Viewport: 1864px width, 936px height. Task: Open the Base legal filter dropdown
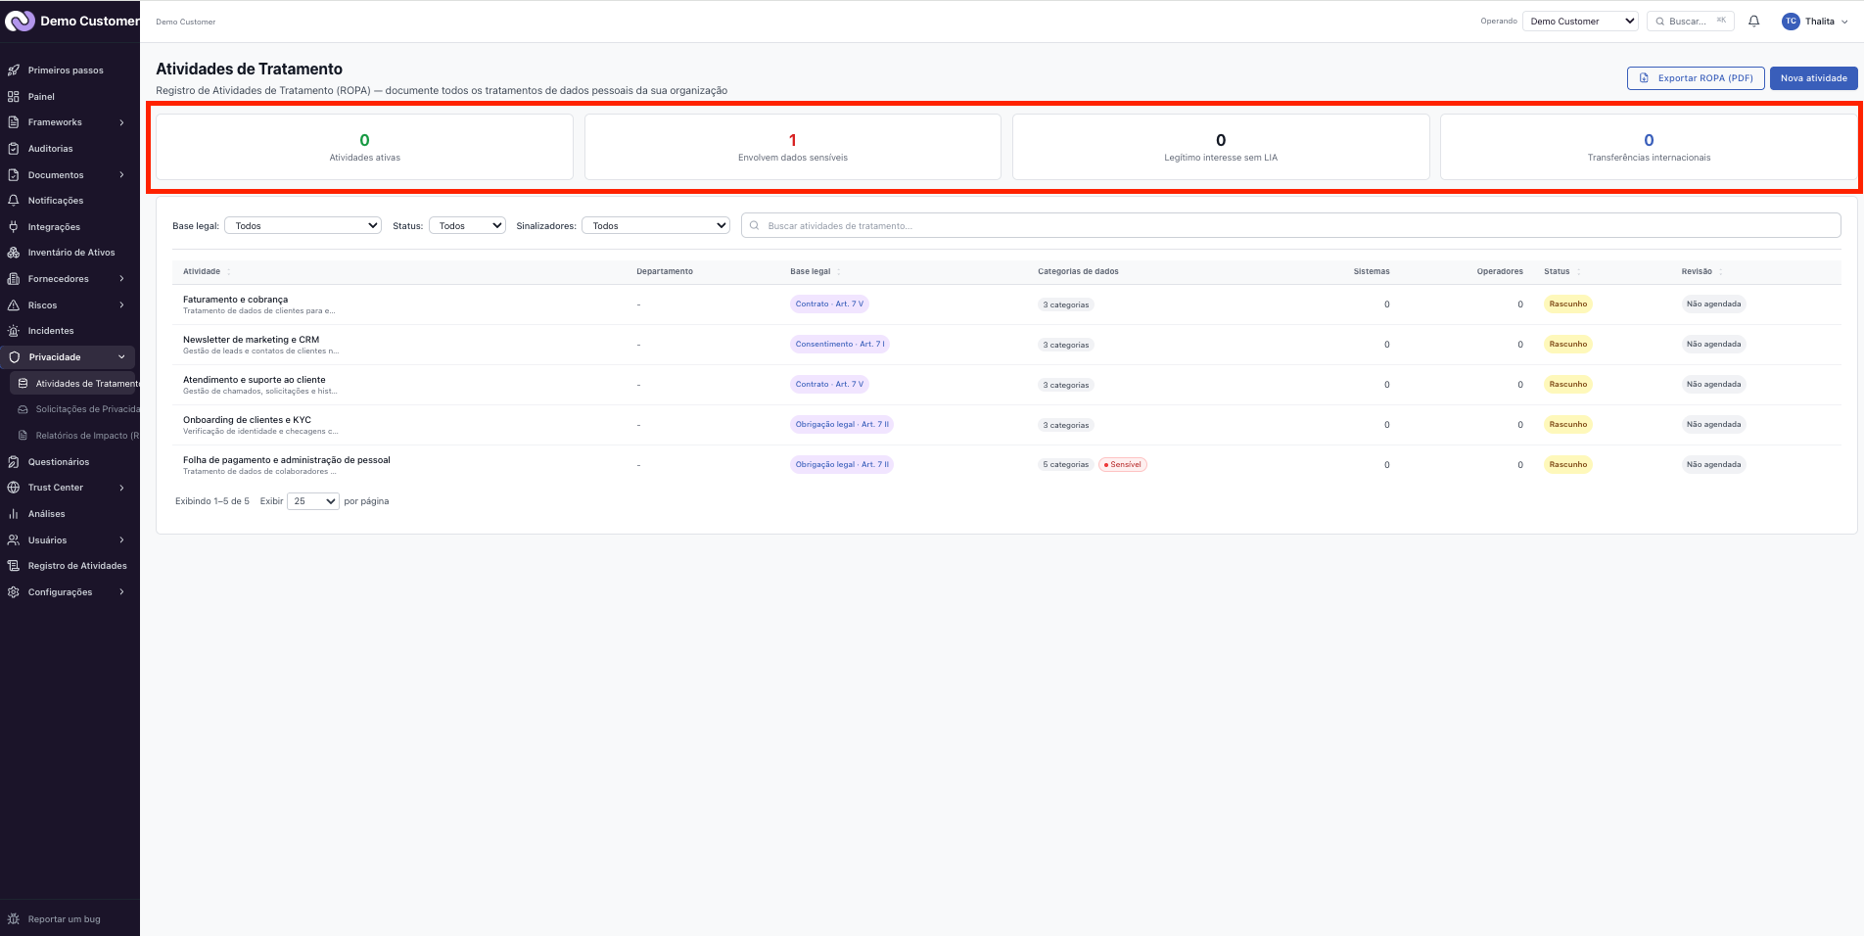[303, 226]
